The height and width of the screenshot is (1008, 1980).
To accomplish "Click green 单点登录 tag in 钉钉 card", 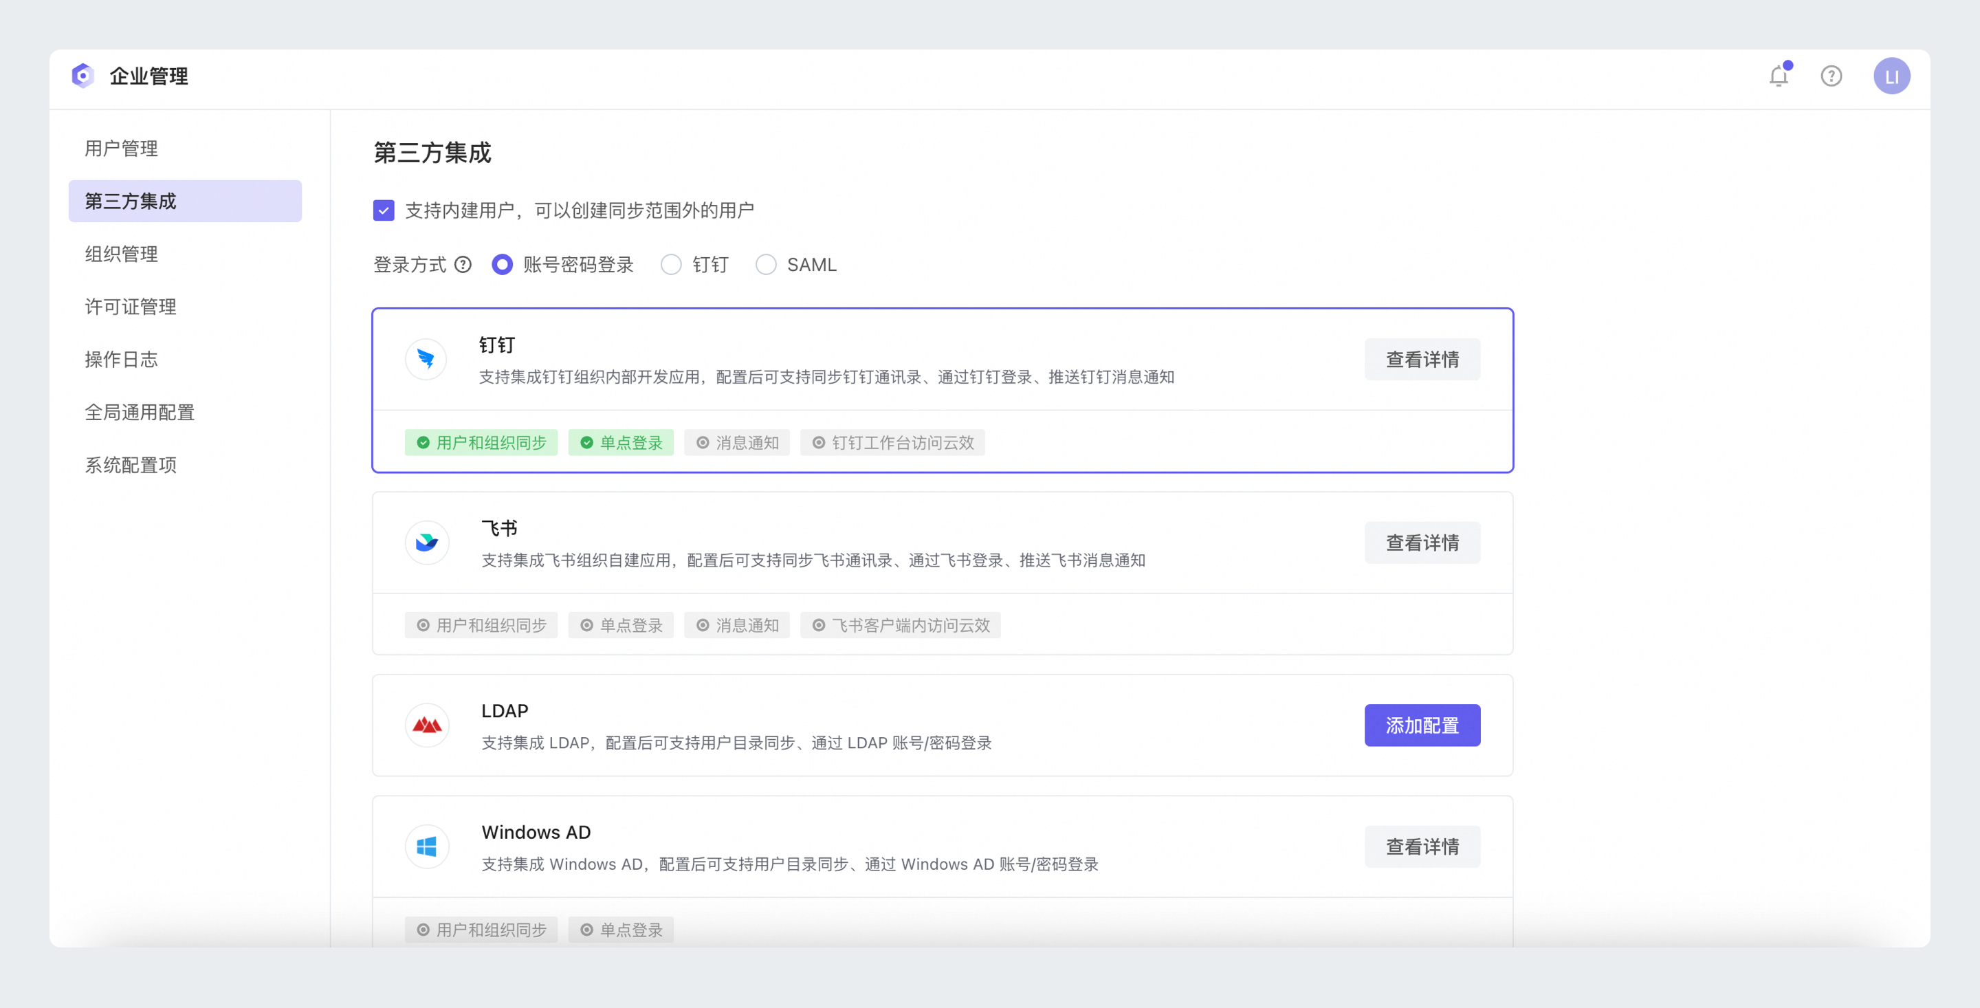I will (x=621, y=443).
